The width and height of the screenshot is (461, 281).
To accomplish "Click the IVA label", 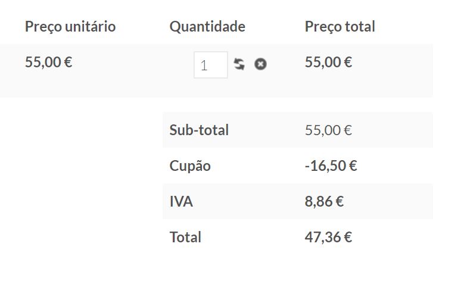I will click(x=181, y=202).
